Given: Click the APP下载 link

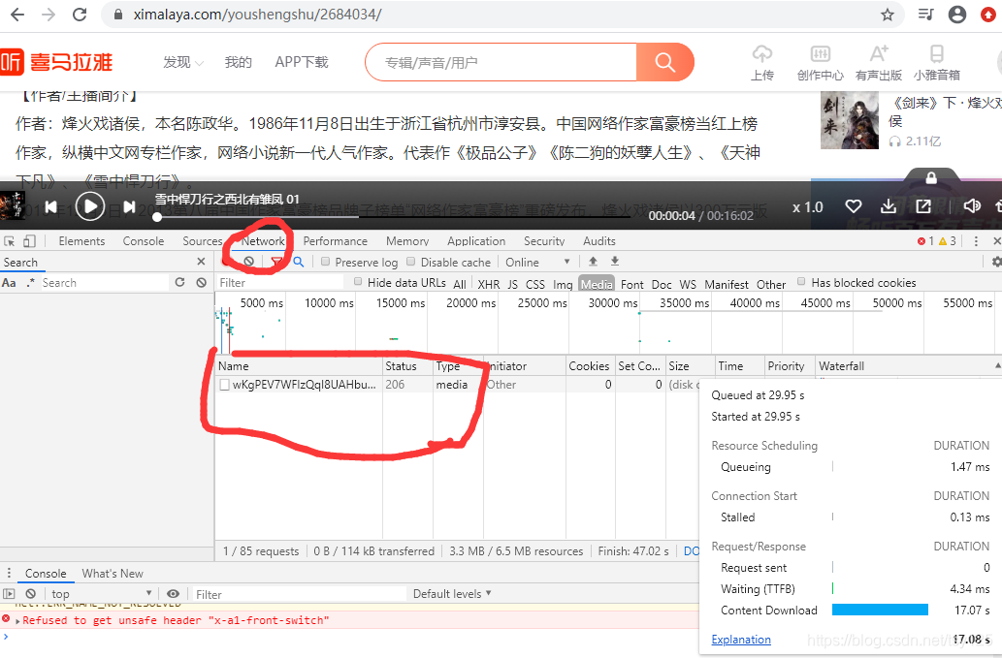Looking at the screenshot, I should (x=302, y=63).
